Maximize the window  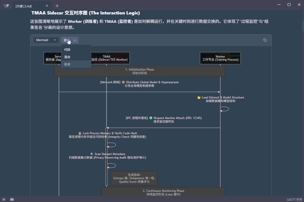[289, 5]
